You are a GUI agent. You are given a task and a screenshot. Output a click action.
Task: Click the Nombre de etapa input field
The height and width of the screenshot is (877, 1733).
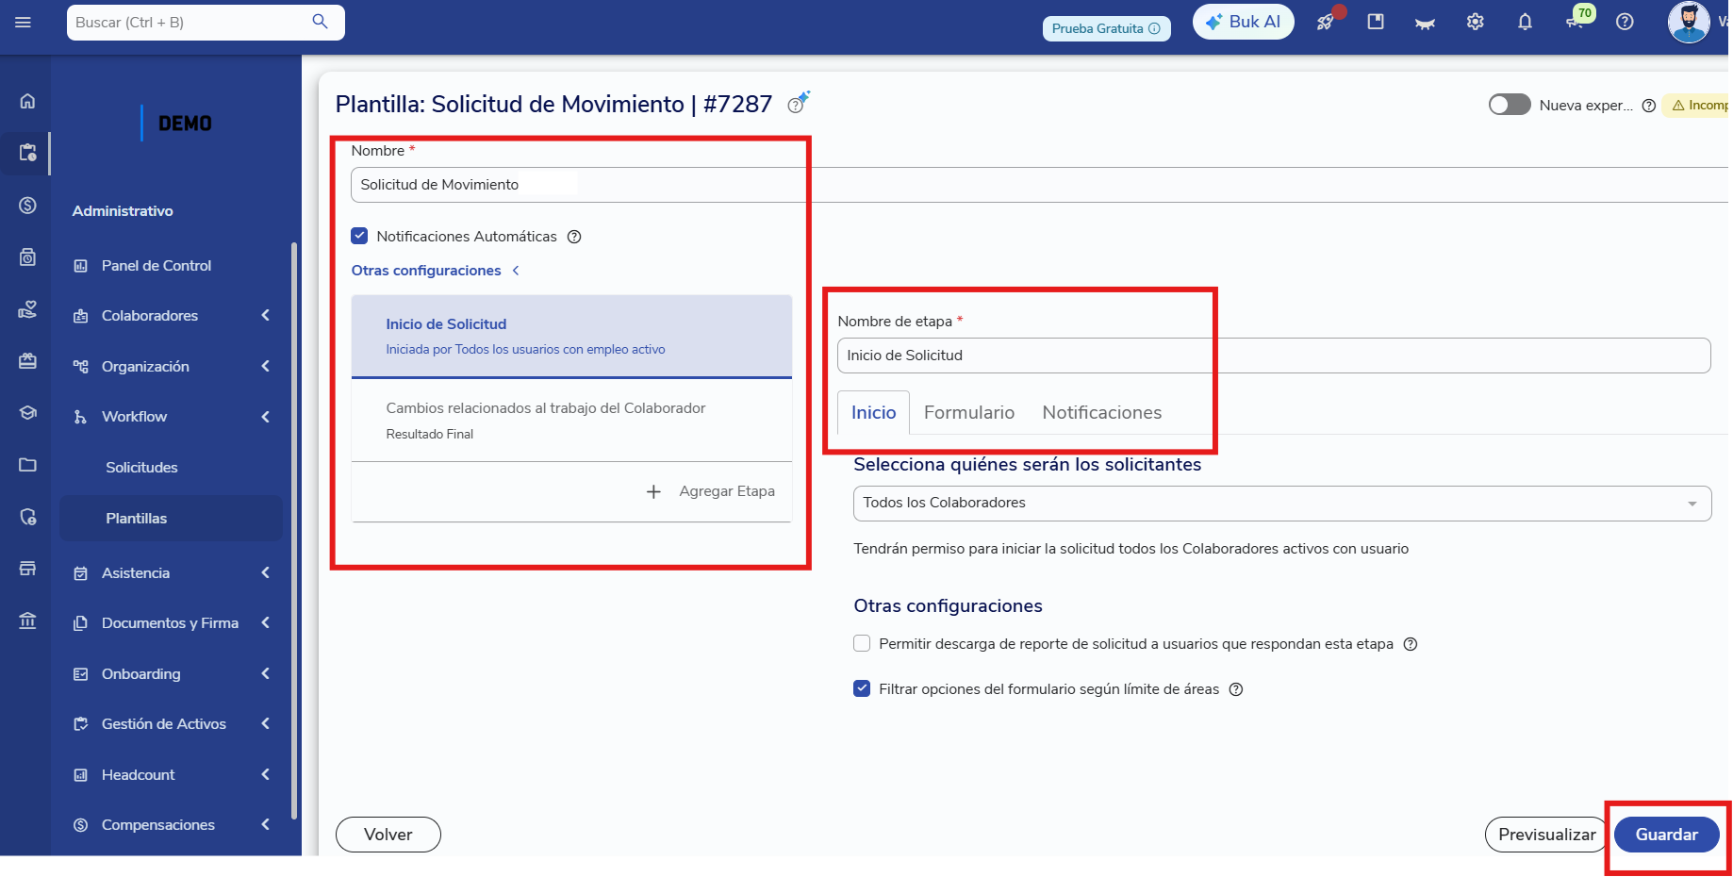pos(1274,356)
